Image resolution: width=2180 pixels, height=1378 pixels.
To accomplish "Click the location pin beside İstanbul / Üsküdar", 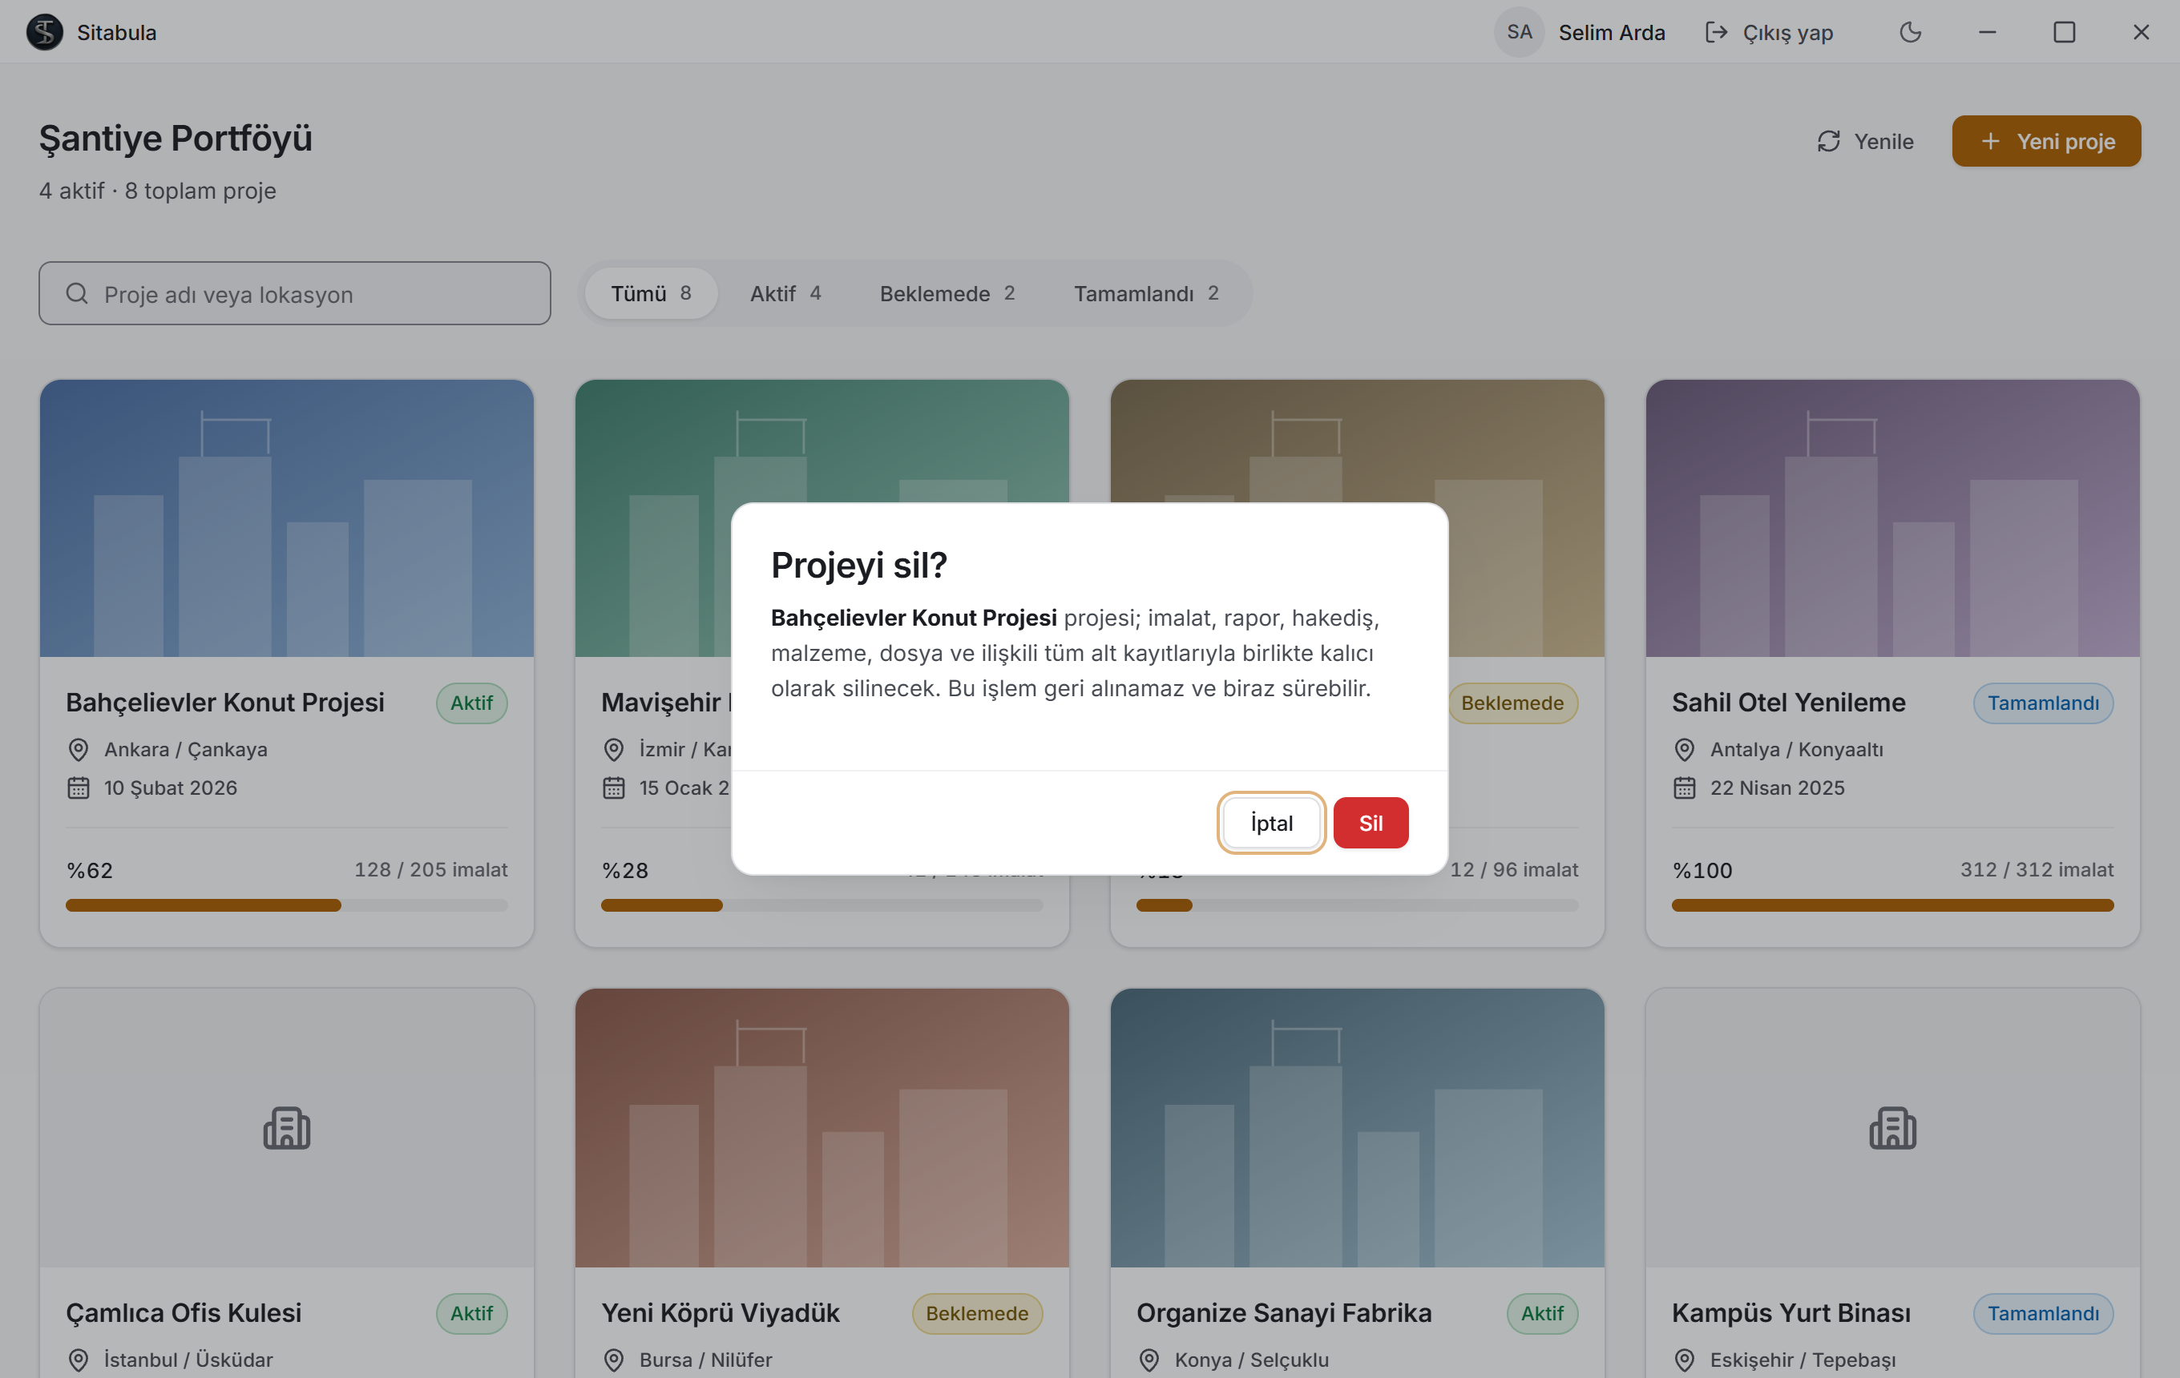I will [79, 1360].
